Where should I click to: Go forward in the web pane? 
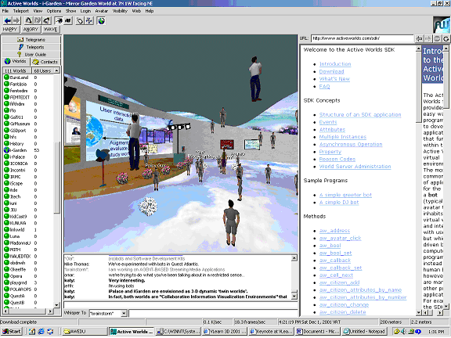(428, 38)
